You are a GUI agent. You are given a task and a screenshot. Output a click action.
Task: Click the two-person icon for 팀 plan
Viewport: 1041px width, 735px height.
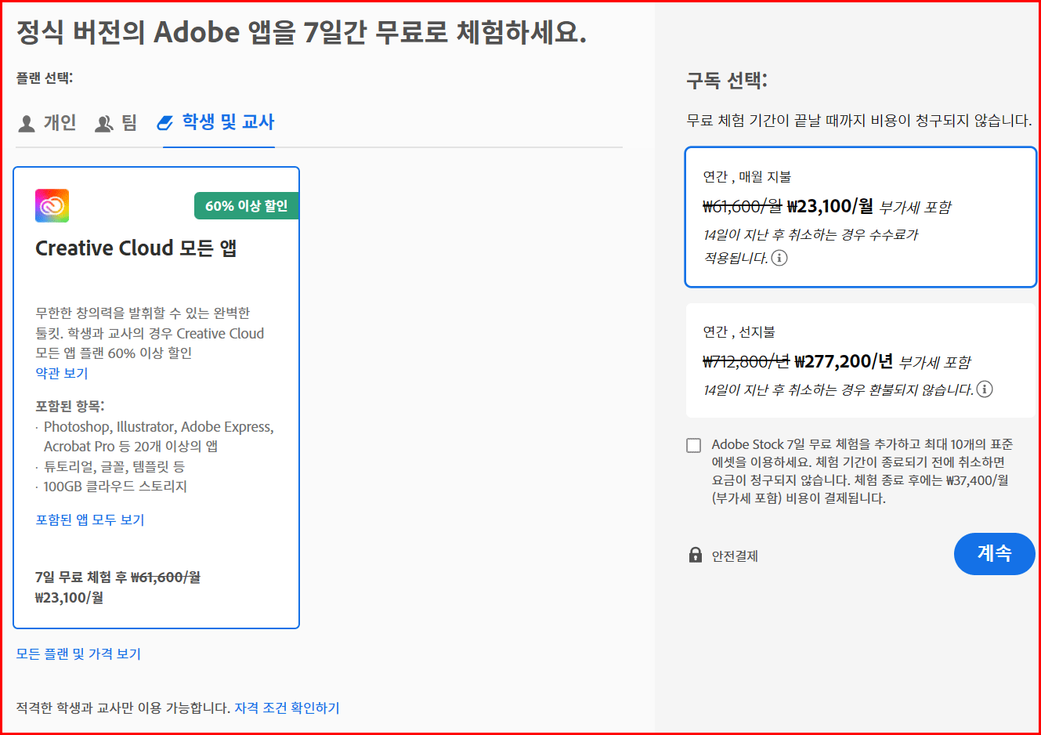pos(104,124)
